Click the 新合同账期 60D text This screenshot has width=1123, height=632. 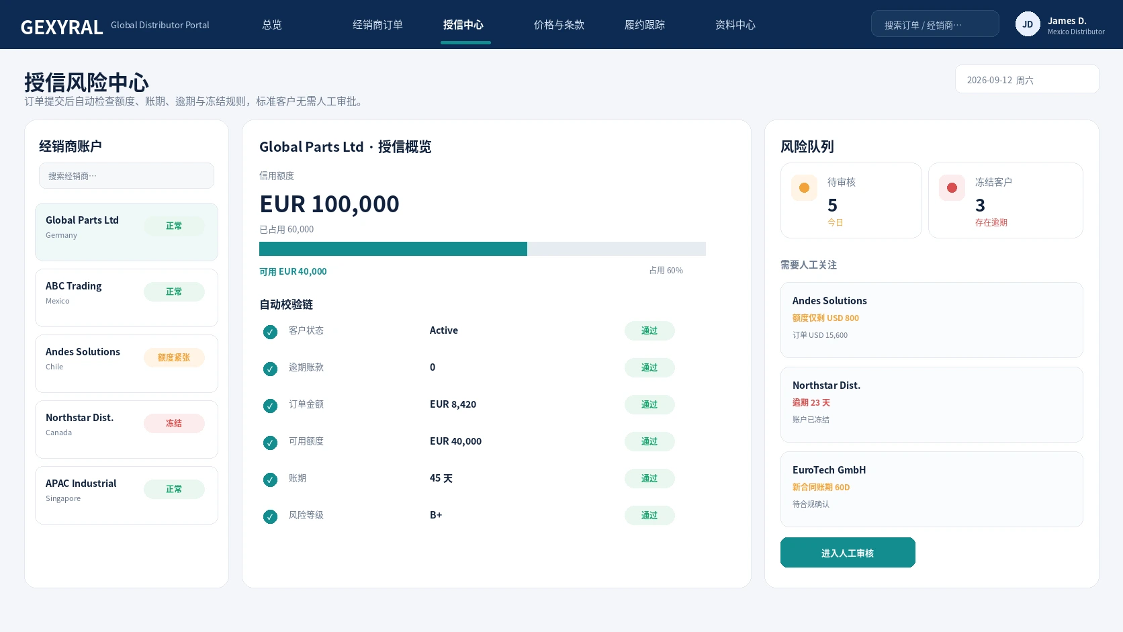click(x=821, y=487)
